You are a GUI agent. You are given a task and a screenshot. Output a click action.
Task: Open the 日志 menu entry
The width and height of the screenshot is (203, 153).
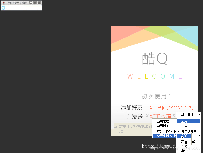[184, 125]
